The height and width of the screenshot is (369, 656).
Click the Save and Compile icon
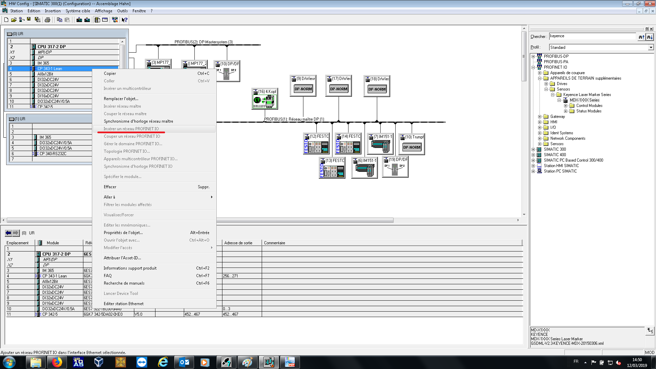[37, 20]
